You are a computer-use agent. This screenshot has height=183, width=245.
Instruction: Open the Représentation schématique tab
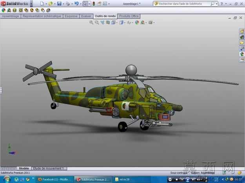tap(42, 16)
